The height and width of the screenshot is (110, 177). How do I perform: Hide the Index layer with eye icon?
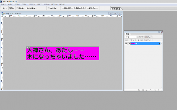[x=126, y=44]
